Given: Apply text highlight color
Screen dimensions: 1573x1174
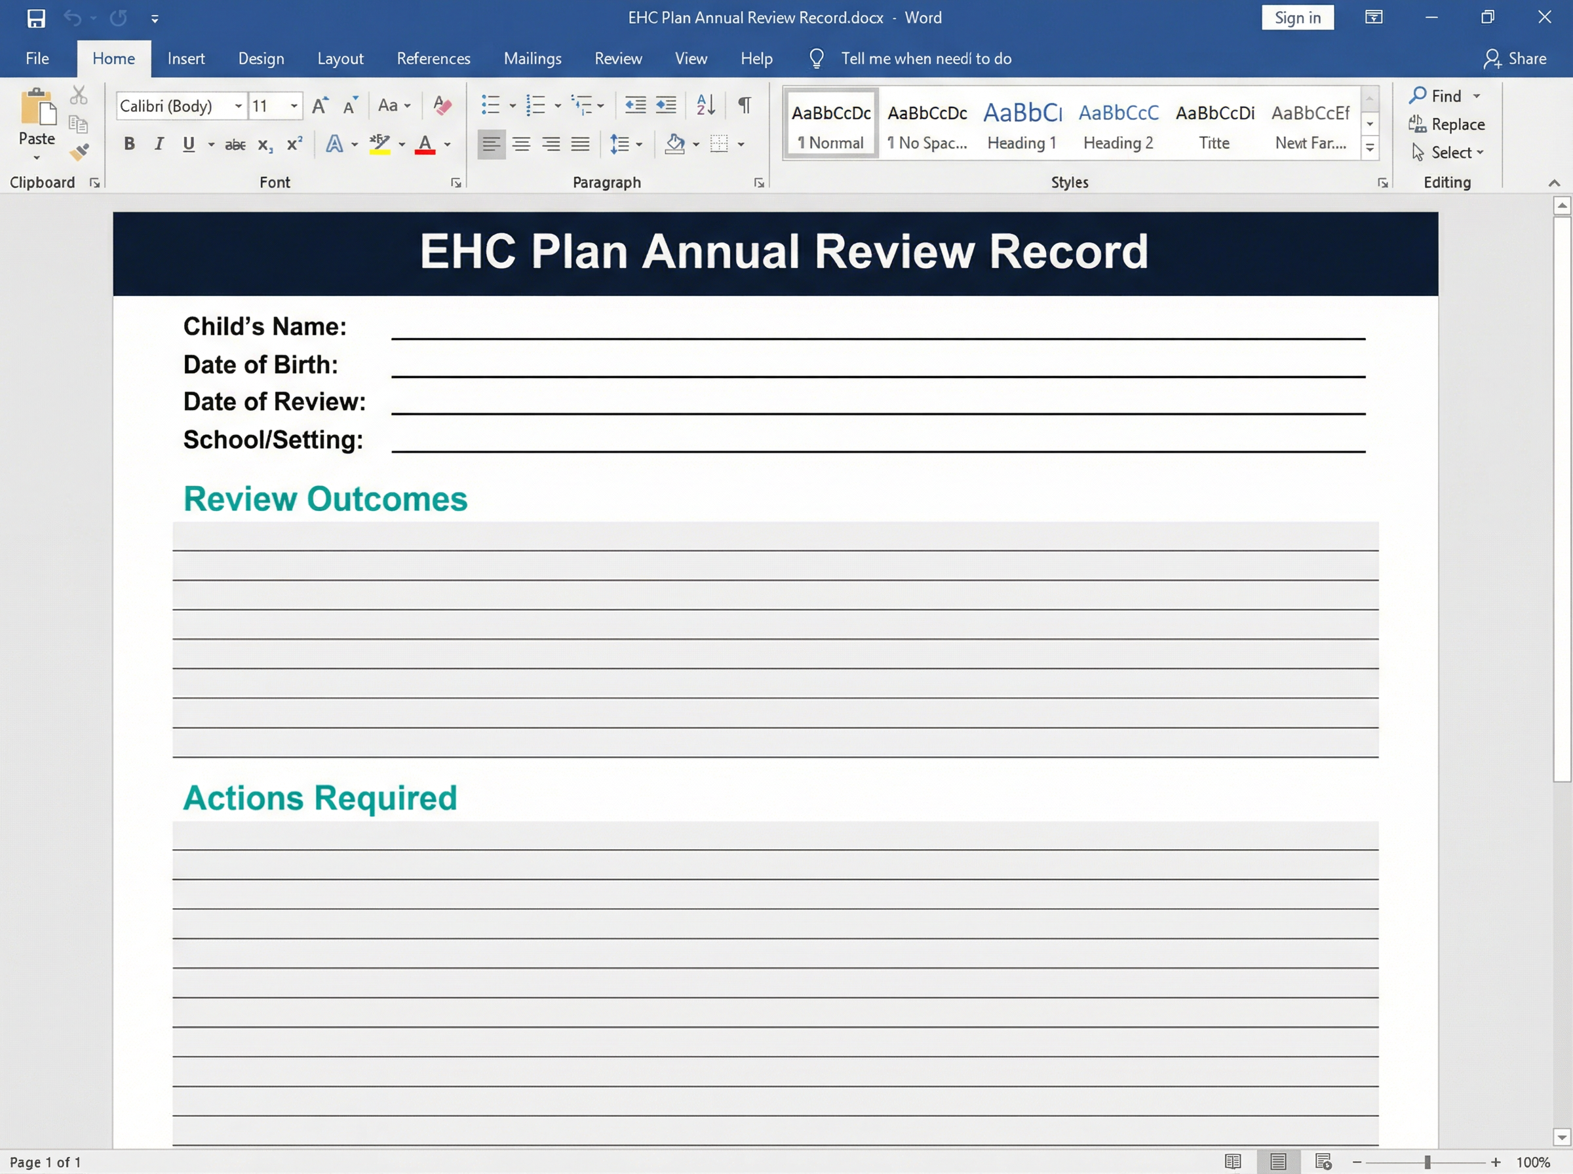Looking at the screenshot, I should 380,143.
